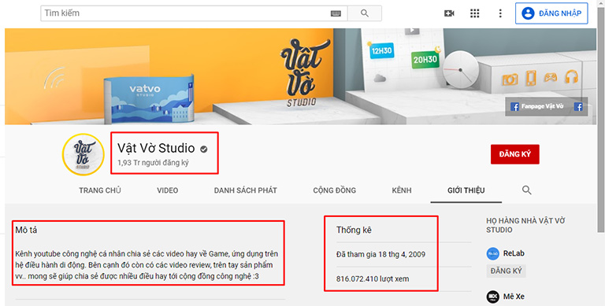The width and height of the screenshot is (605, 306).
Task: Open the three-dot settings menu
Action: [x=500, y=13]
